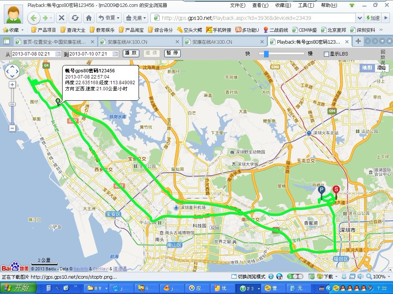
Task: Click the playback speed slider handle
Action: click(x=266, y=54)
